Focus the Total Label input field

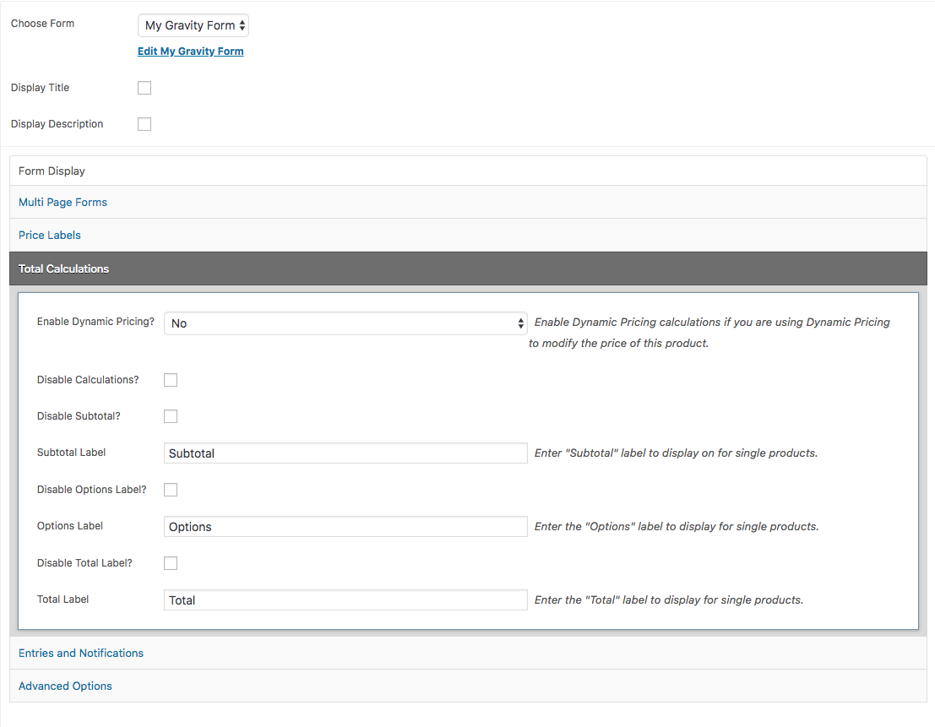point(345,600)
